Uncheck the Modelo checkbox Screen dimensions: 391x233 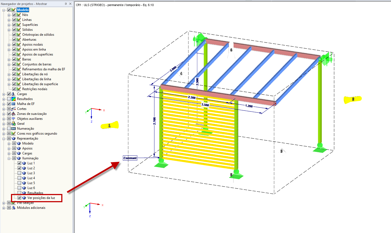coord(9,10)
